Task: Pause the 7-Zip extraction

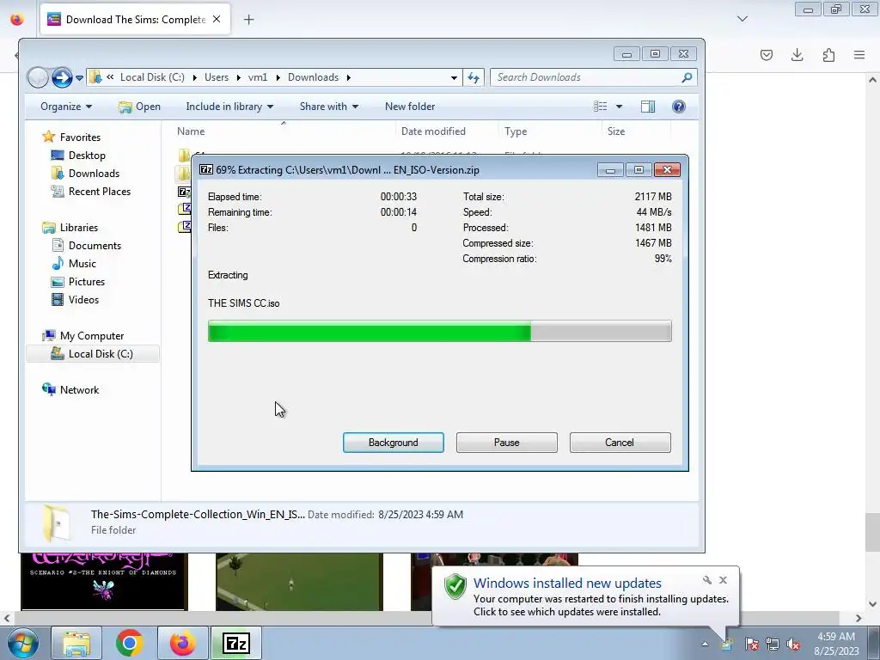Action: 506,443
